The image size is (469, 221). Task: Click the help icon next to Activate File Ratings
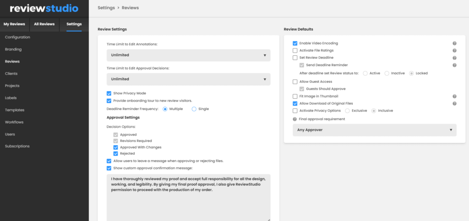tap(454, 50)
